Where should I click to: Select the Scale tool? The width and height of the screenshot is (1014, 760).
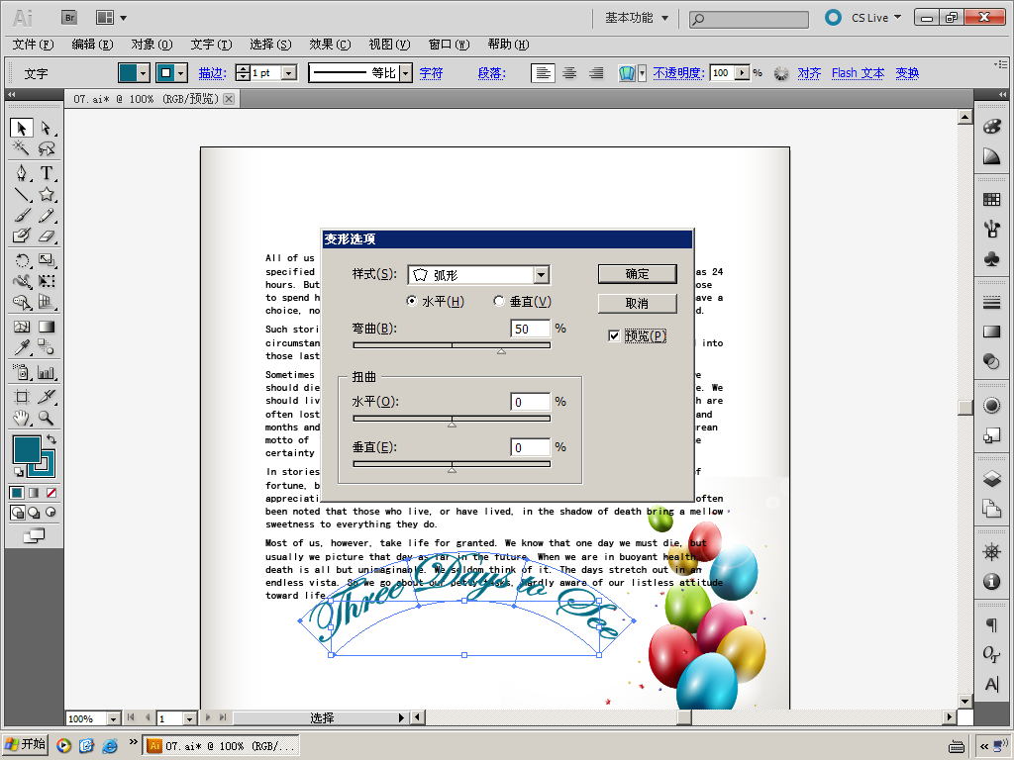(46, 260)
